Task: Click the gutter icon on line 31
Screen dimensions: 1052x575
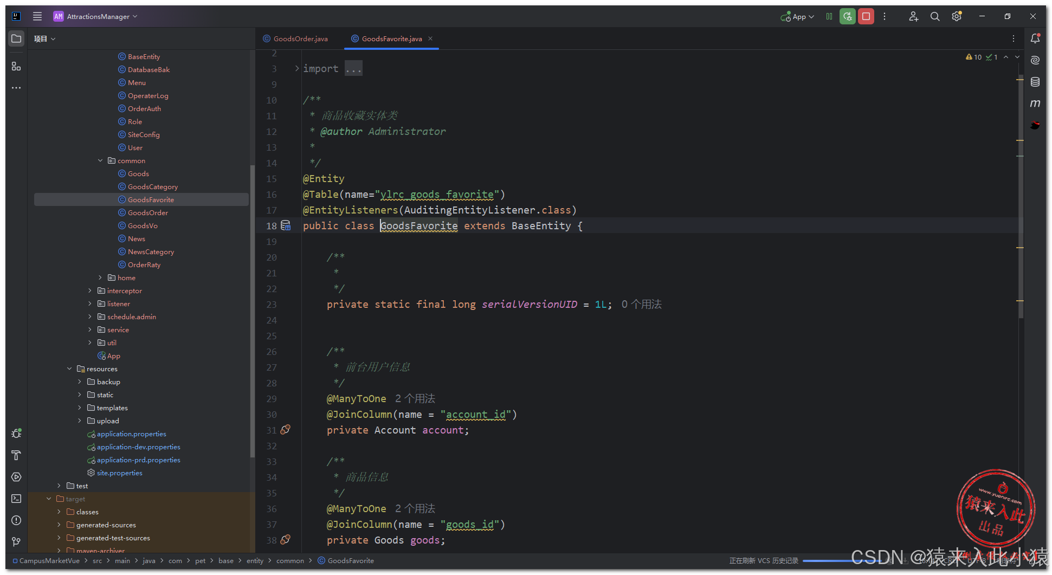Action: (x=286, y=430)
